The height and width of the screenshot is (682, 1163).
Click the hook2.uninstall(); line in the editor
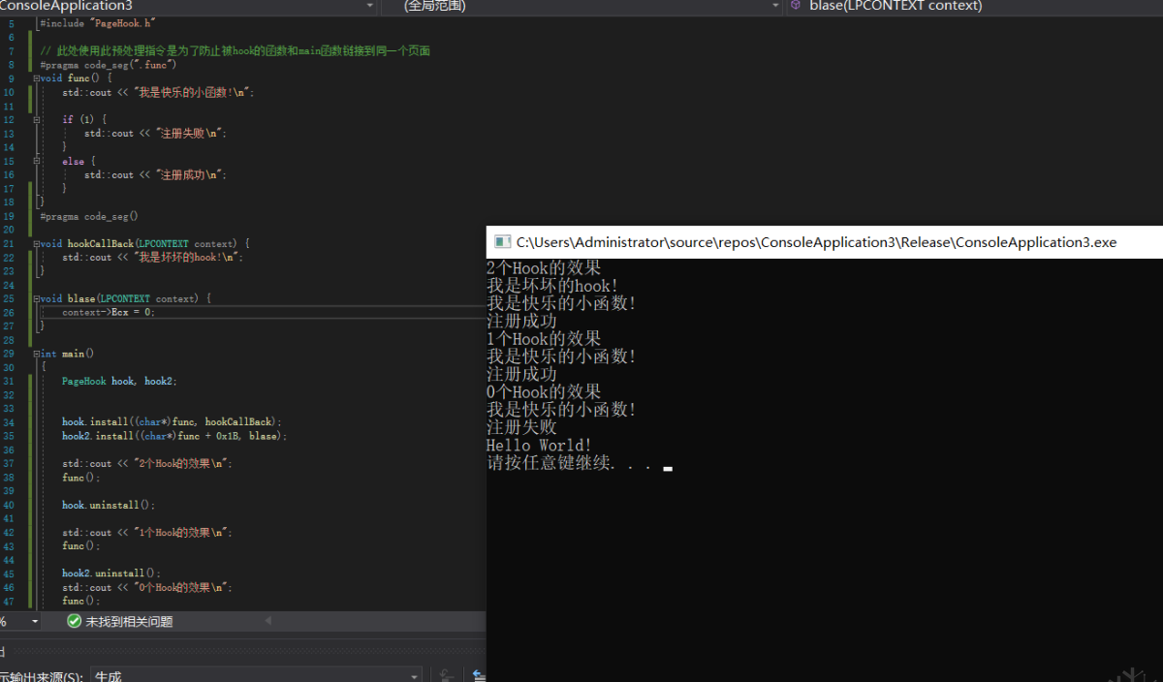click(x=111, y=573)
